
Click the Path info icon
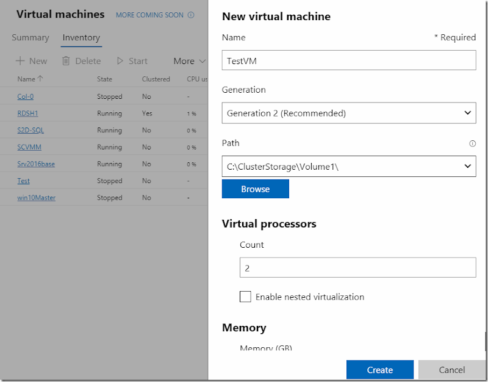tap(472, 143)
